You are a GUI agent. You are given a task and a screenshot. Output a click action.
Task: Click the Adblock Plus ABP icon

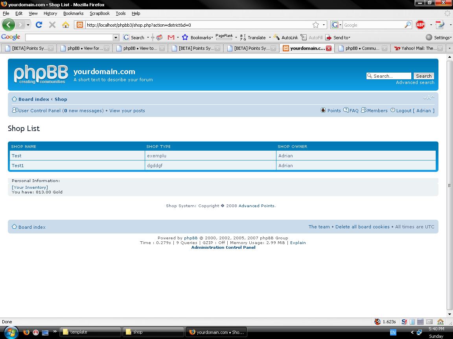(420, 25)
